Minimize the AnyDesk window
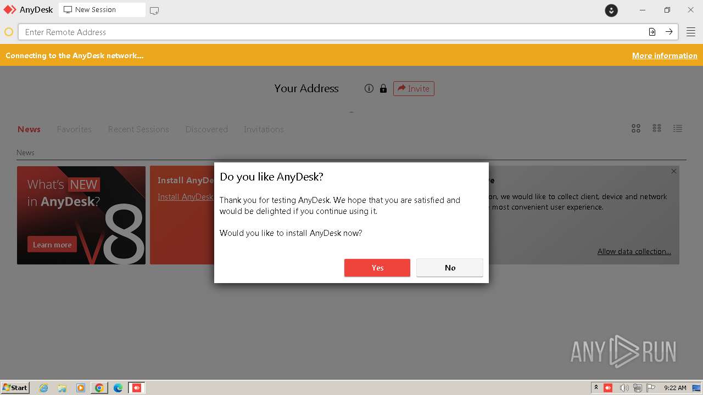This screenshot has height=395, width=703. (x=643, y=10)
